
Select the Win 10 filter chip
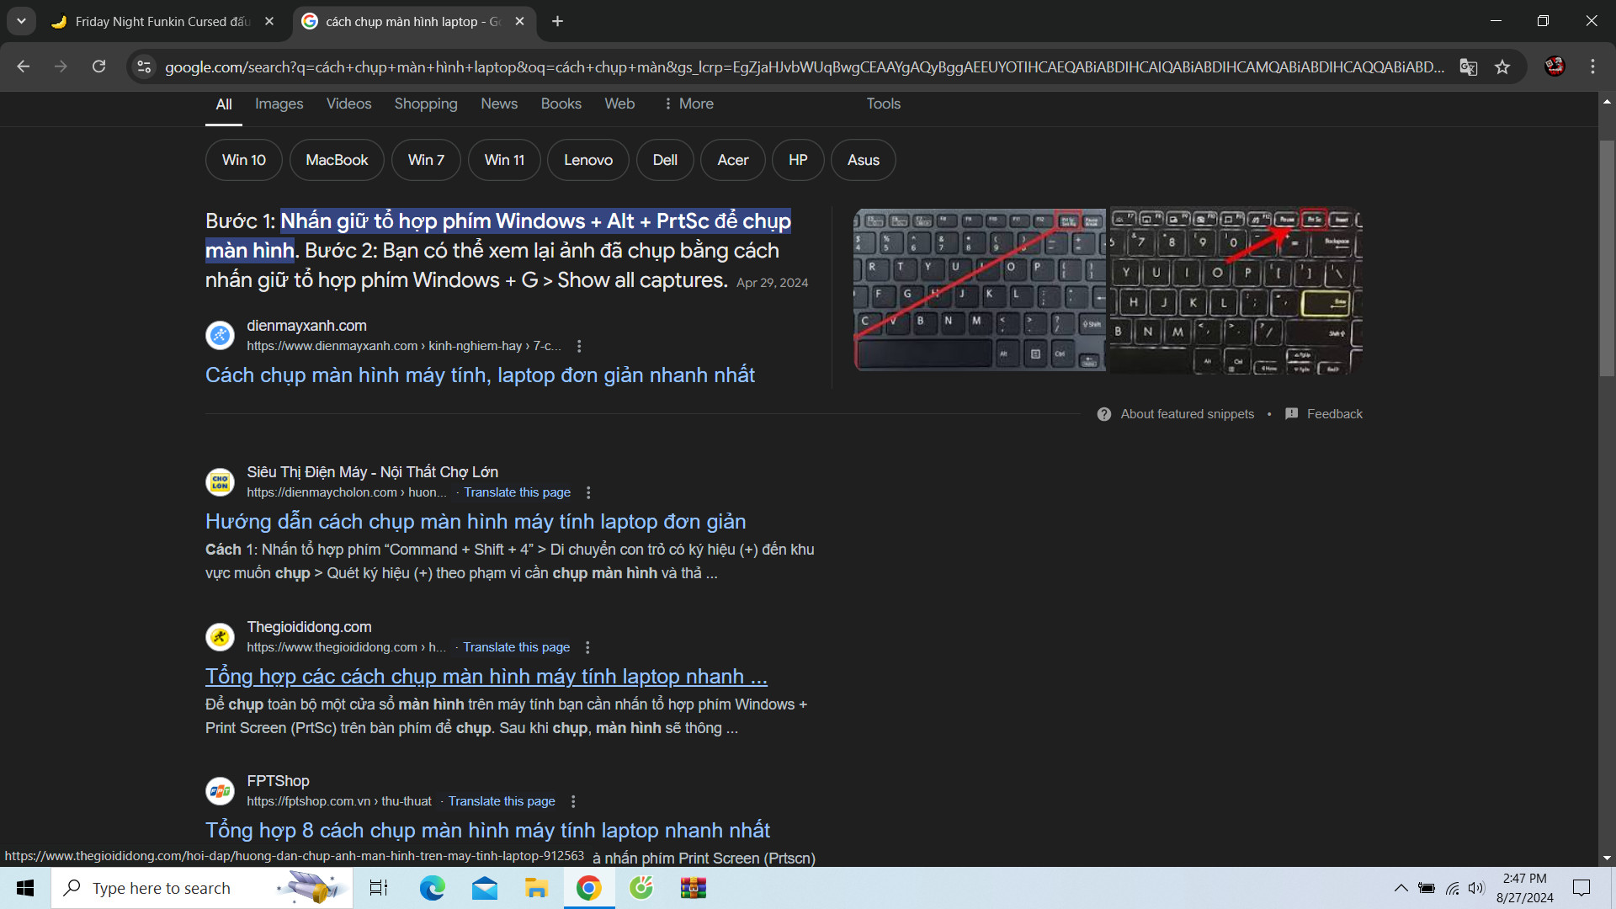[244, 160]
